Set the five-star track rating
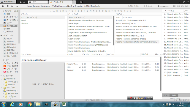190x107 pixels. (148, 6)
